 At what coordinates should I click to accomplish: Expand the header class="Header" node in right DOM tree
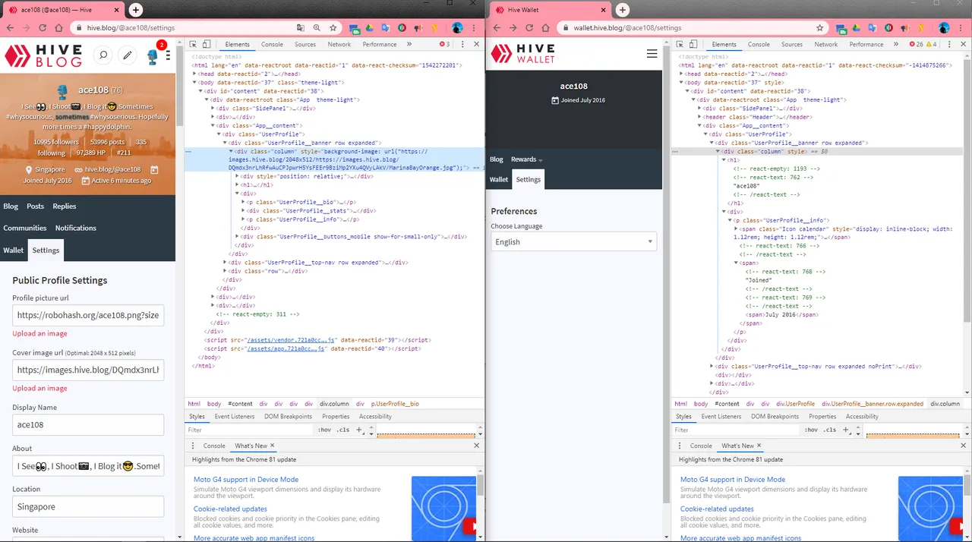click(x=699, y=117)
